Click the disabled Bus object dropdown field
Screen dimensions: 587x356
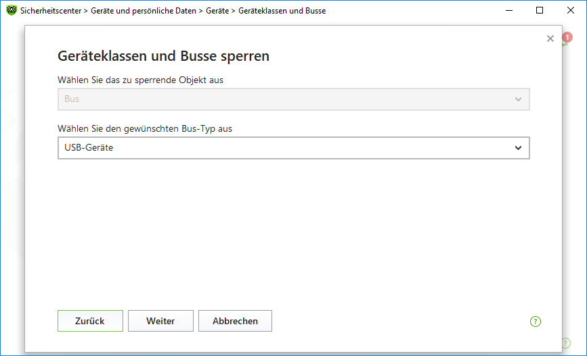(x=294, y=99)
